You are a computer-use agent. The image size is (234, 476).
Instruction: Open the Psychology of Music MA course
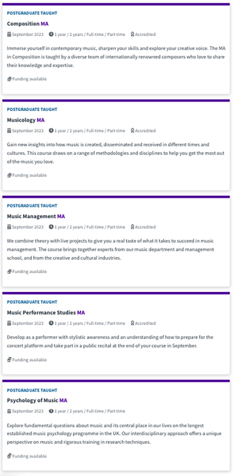tap(37, 400)
